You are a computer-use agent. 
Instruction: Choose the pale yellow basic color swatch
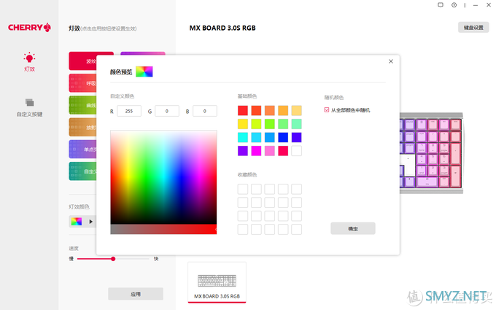(x=296, y=110)
